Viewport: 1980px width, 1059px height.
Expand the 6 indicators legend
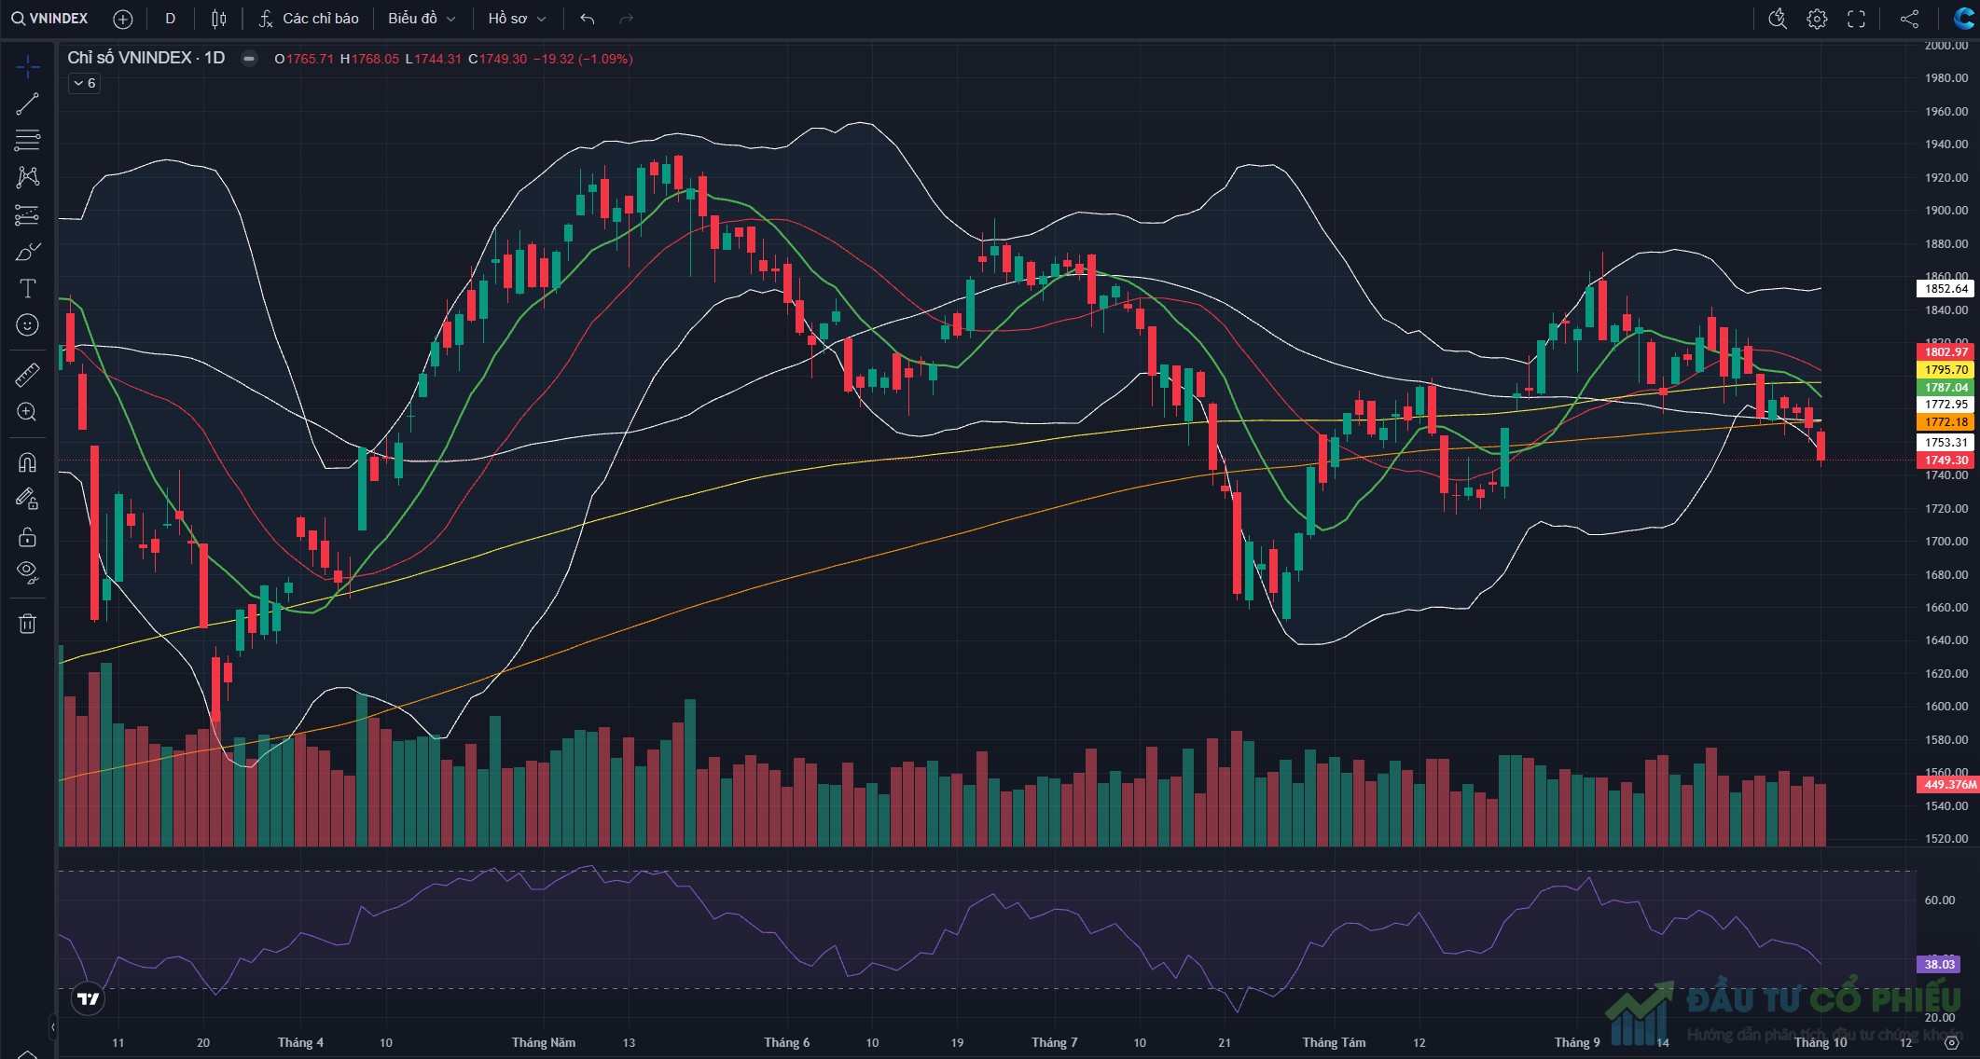[x=84, y=83]
